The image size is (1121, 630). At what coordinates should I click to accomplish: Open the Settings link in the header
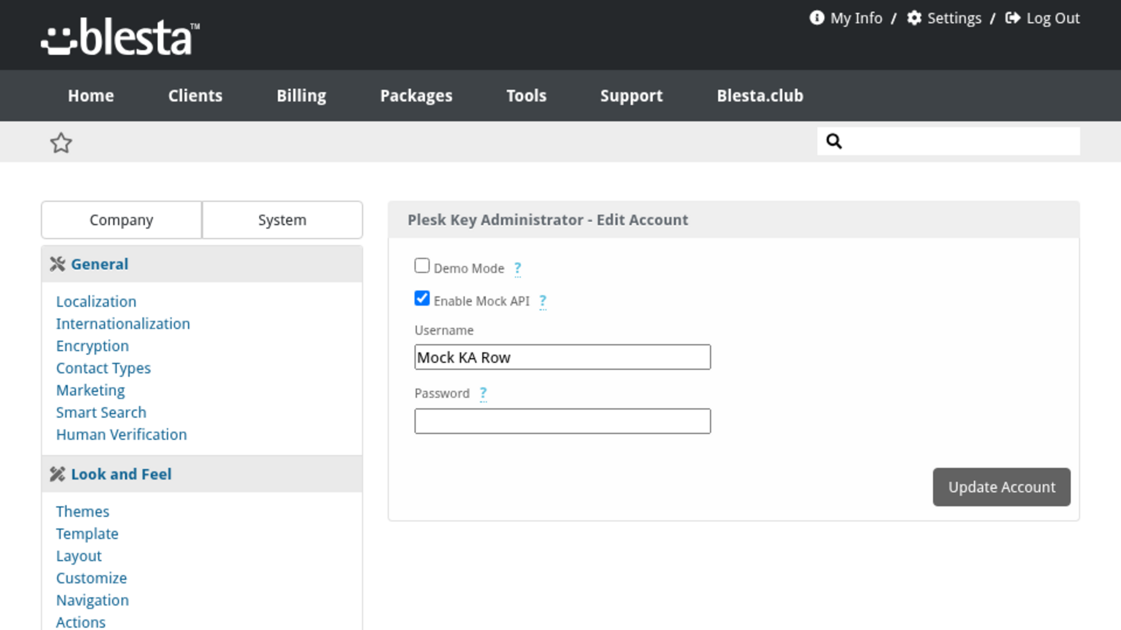(954, 18)
